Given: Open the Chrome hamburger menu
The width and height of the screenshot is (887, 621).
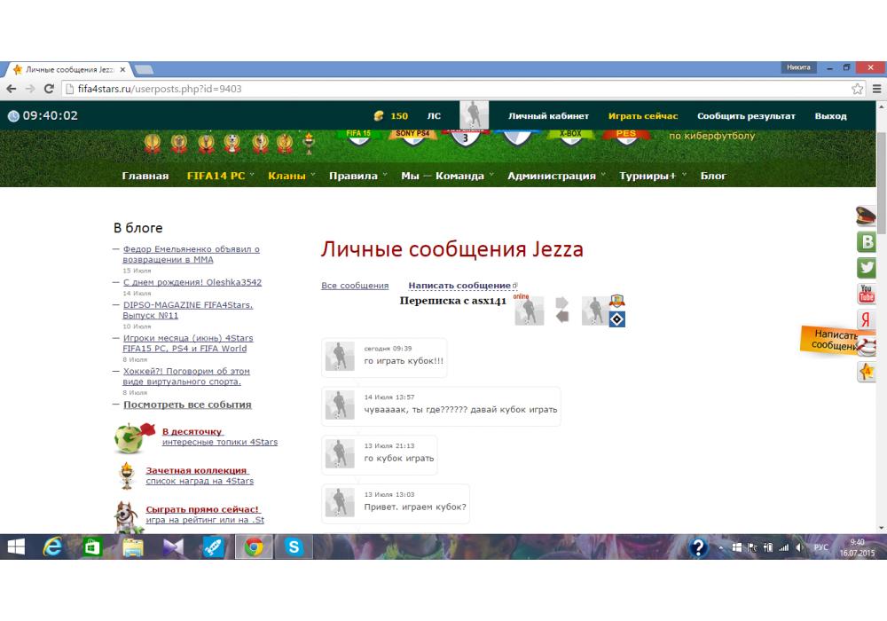Looking at the screenshot, I should tap(875, 89).
